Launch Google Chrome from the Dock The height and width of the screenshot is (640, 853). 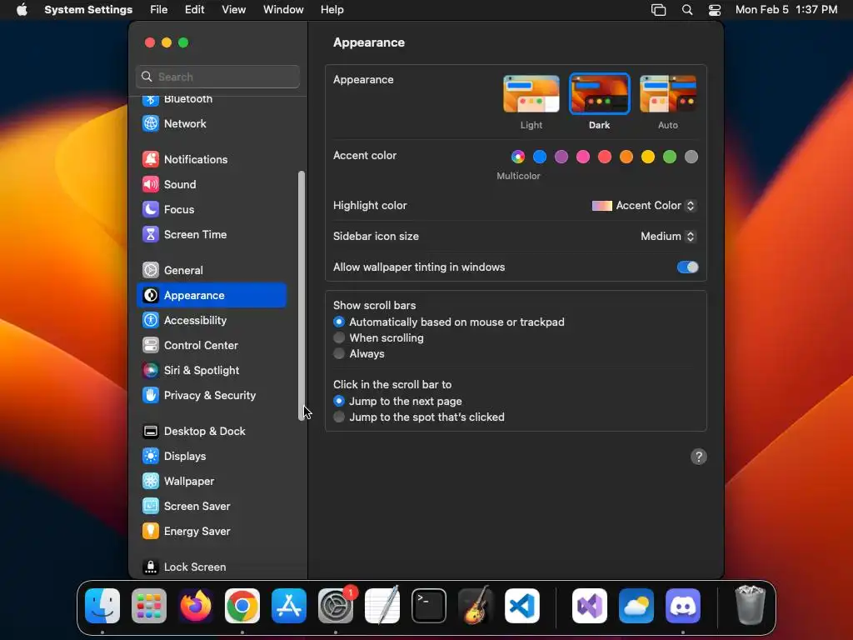pyautogui.click(x=242, y=606)
